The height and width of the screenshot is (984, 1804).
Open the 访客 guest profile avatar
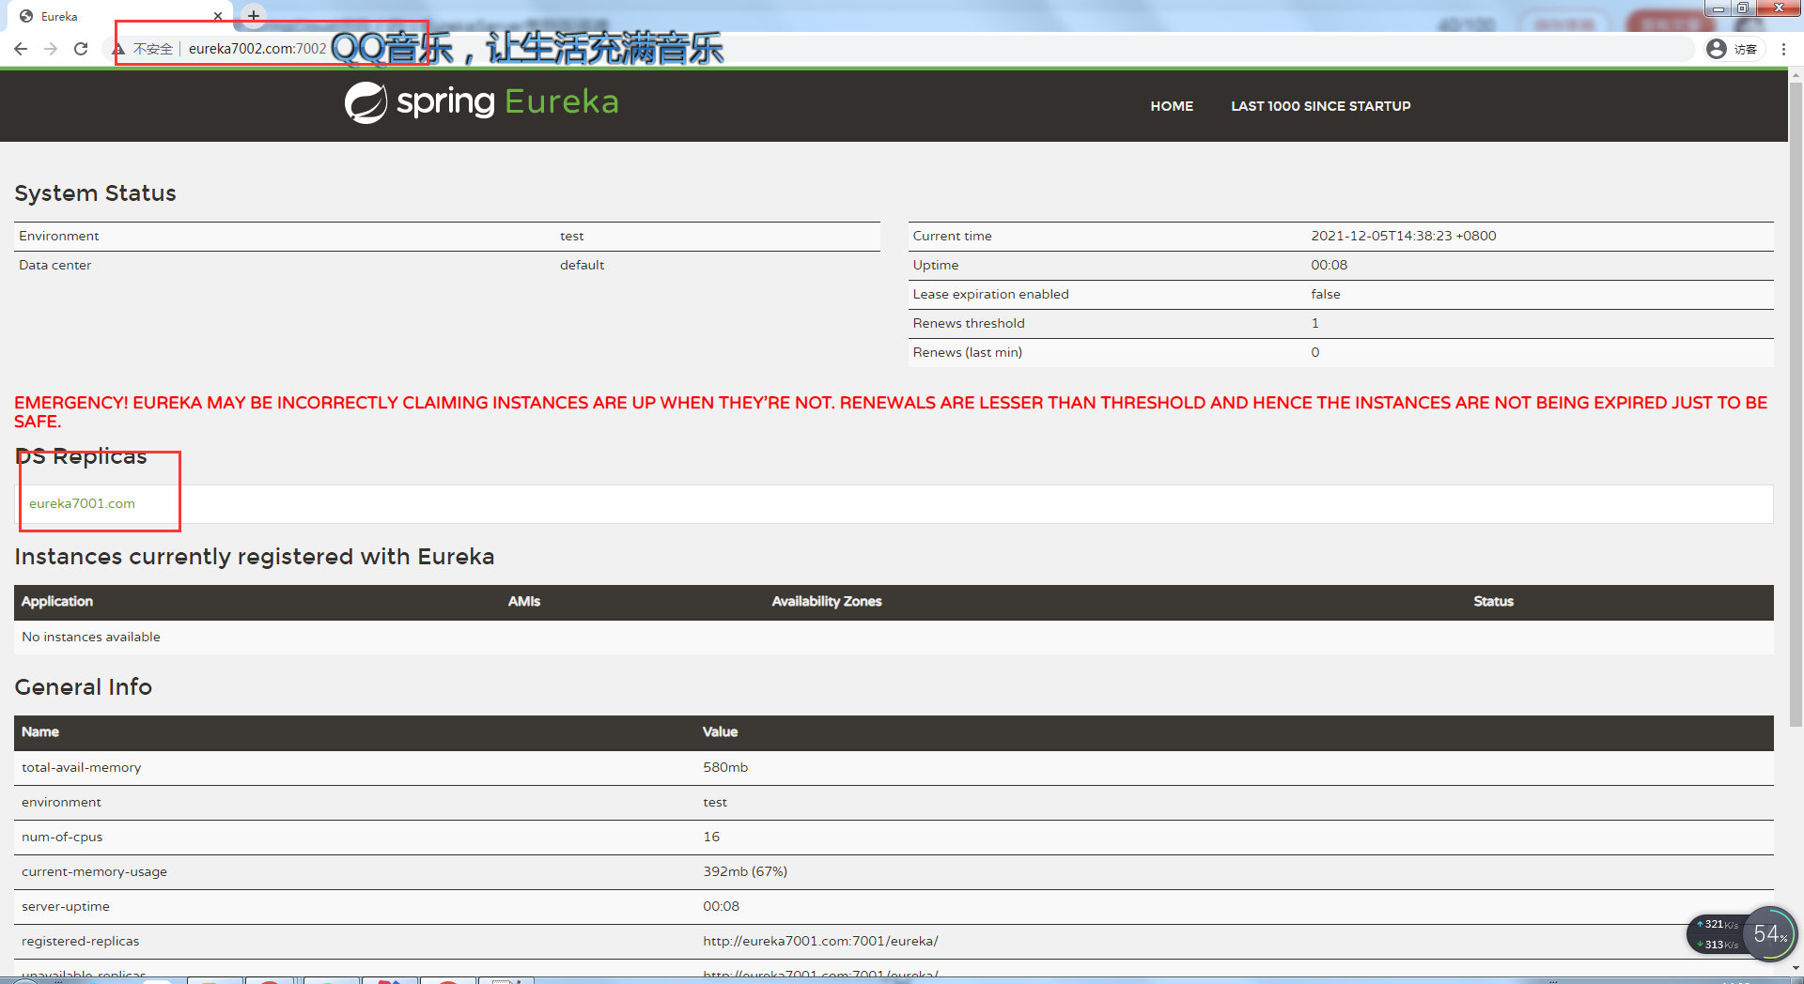point(1716,49)
